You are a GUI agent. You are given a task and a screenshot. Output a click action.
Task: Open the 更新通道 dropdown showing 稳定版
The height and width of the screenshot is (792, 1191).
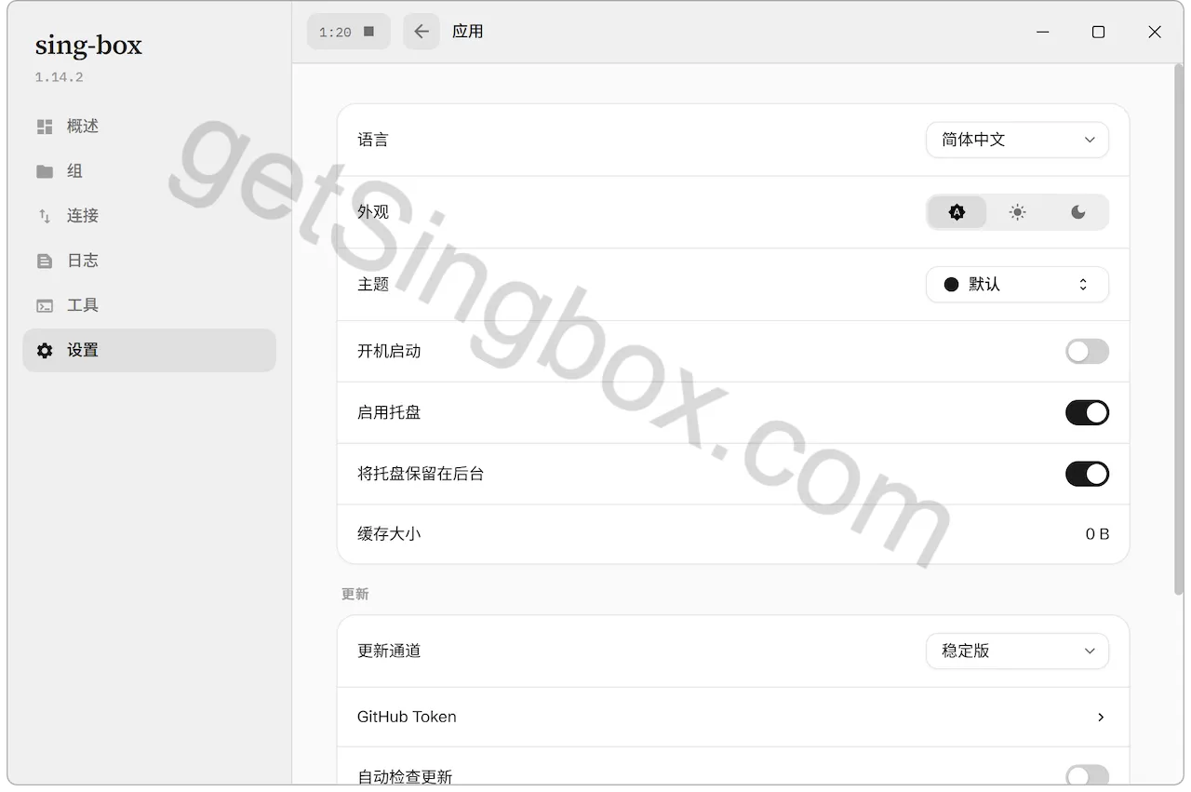[x=1017, y=651]
